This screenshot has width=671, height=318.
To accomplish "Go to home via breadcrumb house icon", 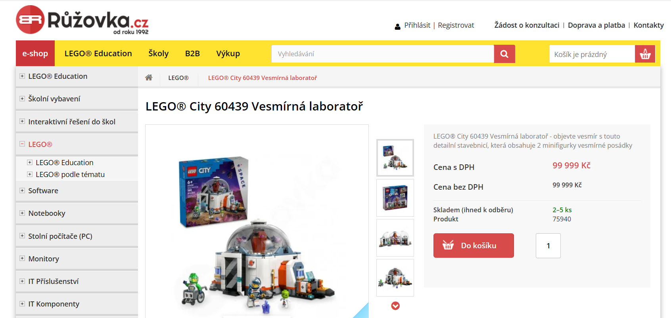I will tap(149, 78).
